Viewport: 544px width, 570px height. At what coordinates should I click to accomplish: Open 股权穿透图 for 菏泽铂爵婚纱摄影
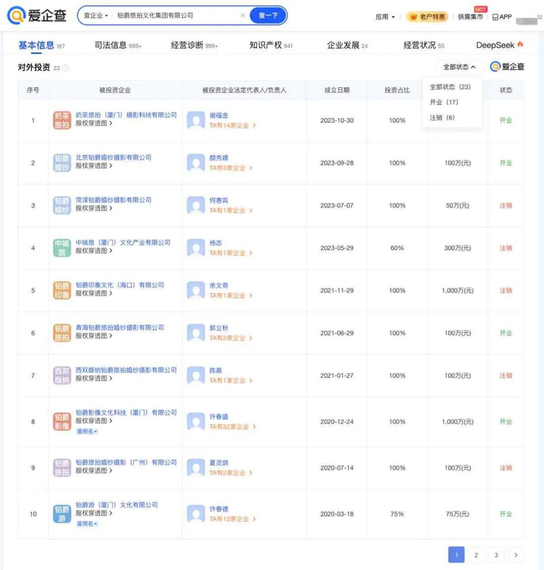[x=94, y=208]
